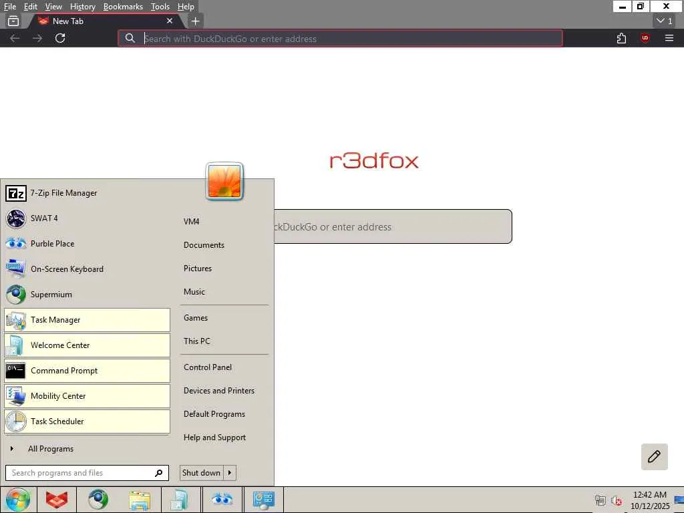Open the uBlock Origin extension icon
The width and height of the screenshot is (684, 513).
(x=645, y=38)
